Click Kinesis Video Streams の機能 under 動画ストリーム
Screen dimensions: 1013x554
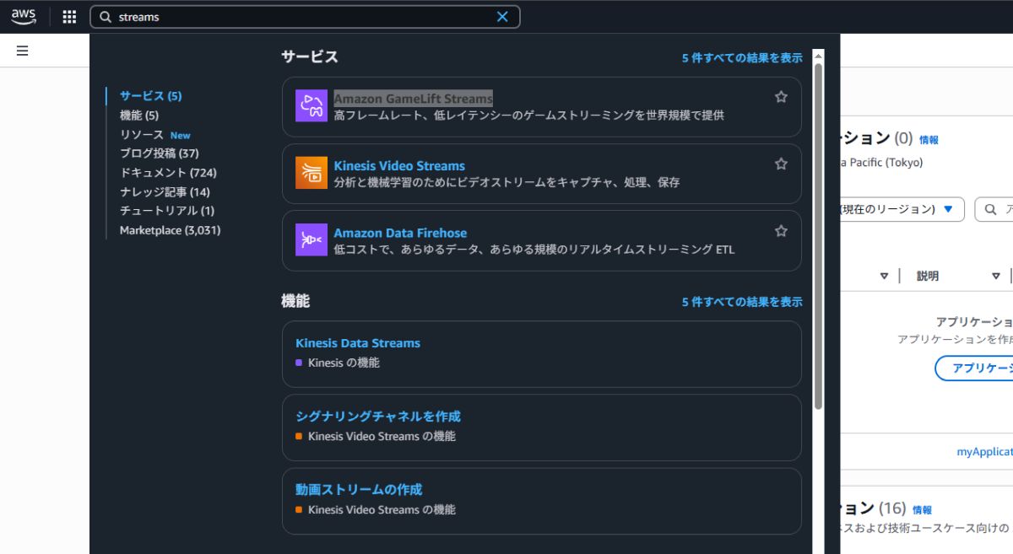click(382, 509)
